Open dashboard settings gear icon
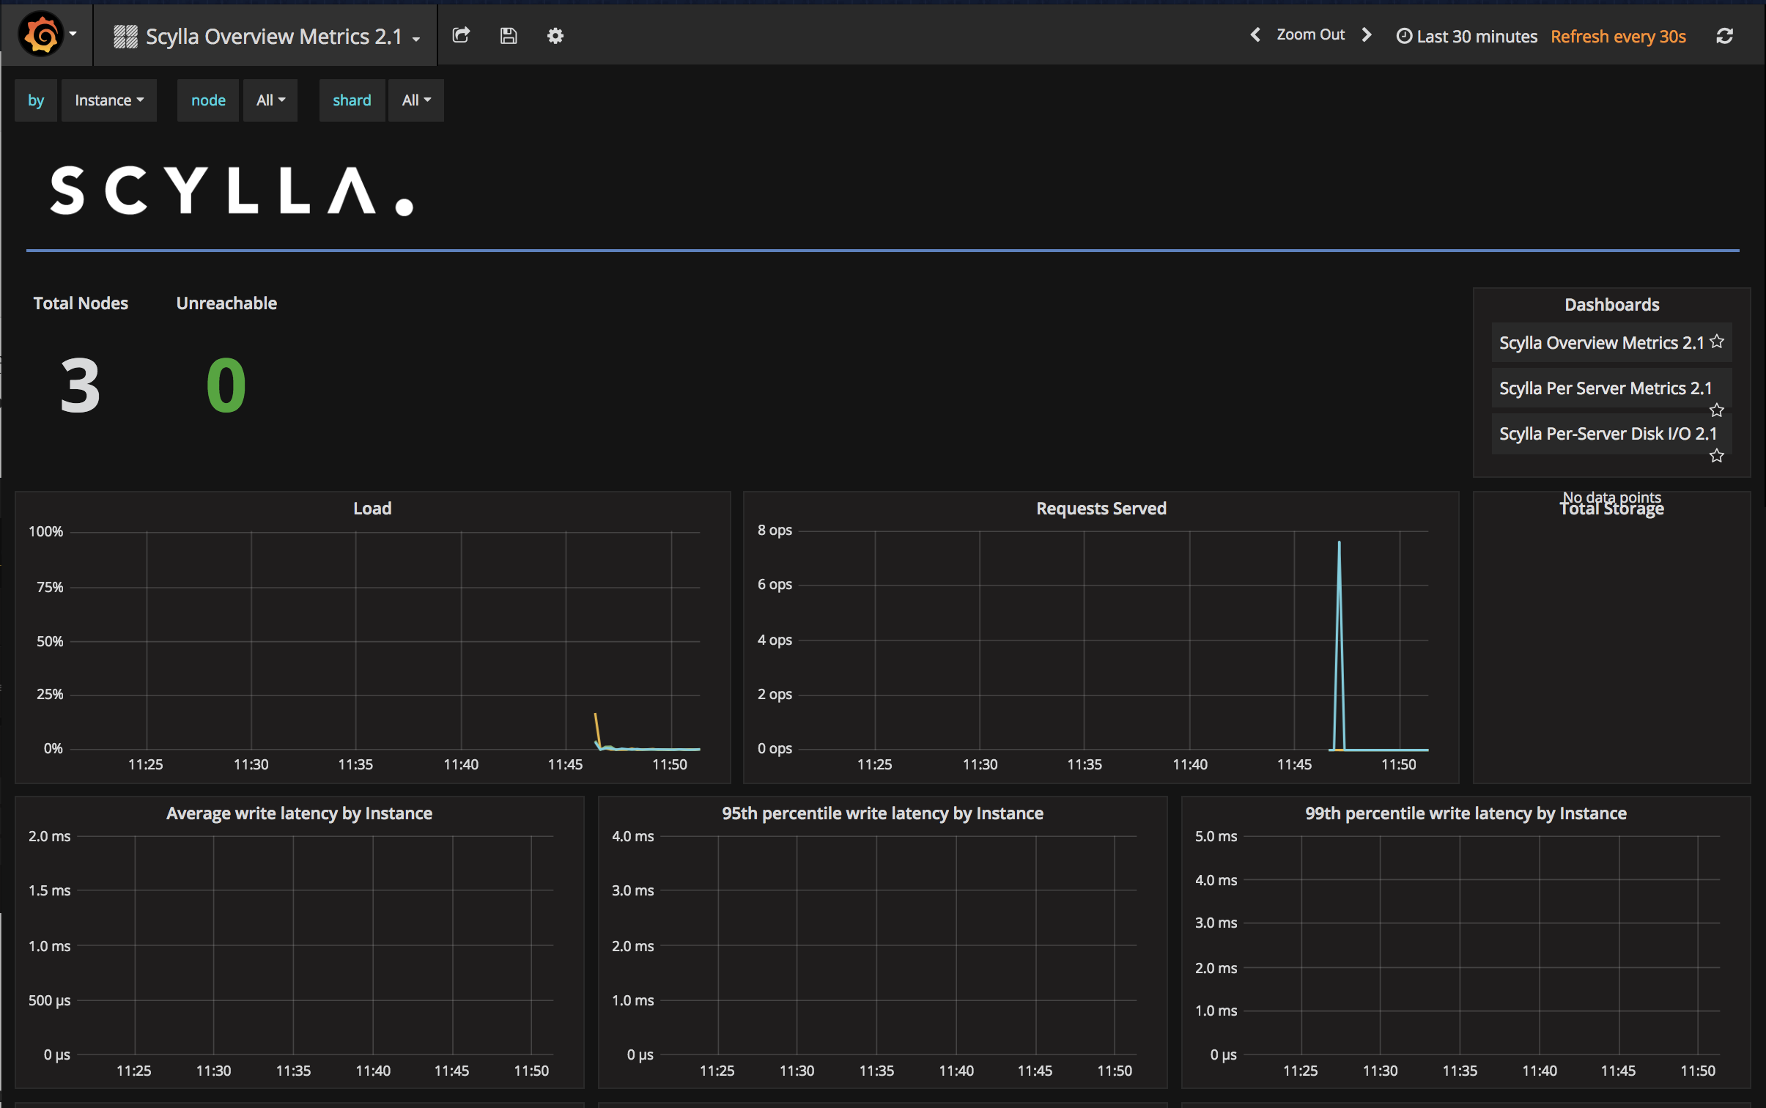1766x1108 pixels. [x=555, y=35]
